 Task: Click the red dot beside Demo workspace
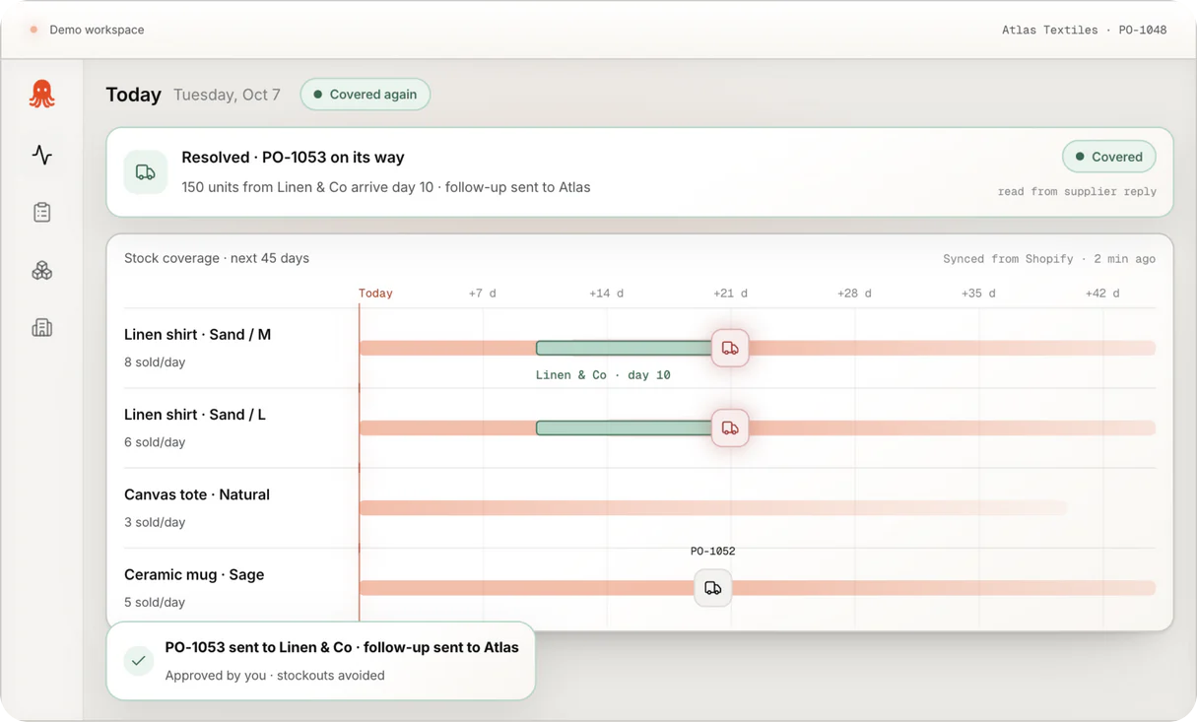[33, 30]
